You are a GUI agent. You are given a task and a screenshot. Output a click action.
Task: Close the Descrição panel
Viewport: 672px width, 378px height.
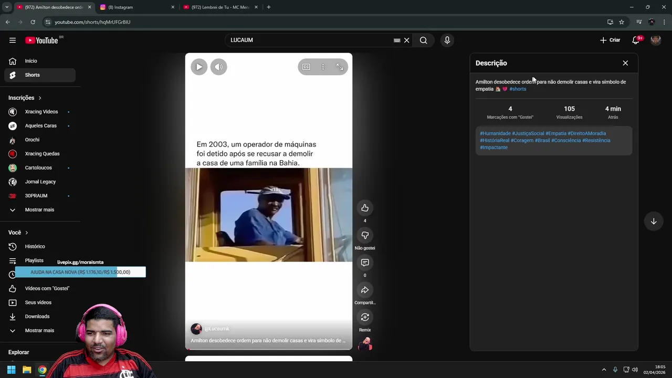point(625,63)
